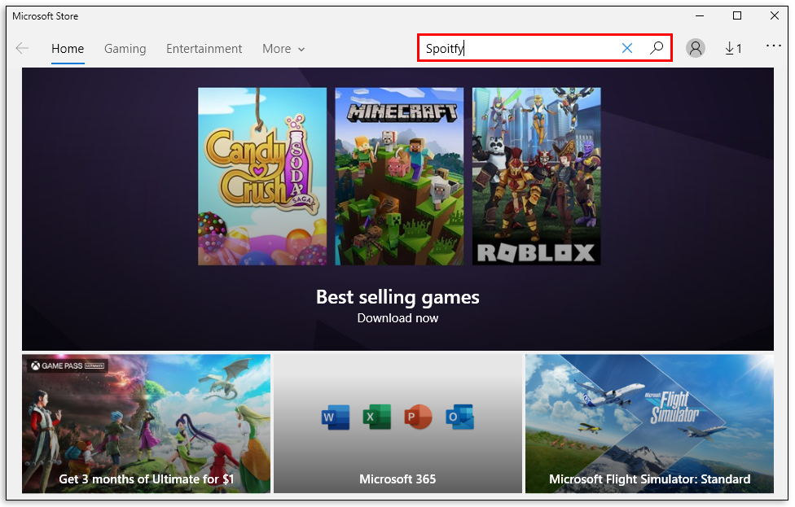Open the three-dot See more menu
The image size is (795, 507).
(774, 46)
